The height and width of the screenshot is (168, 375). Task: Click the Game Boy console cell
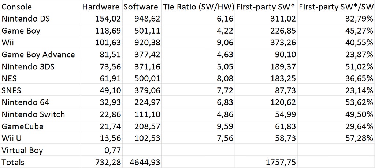tap(40, 30)
